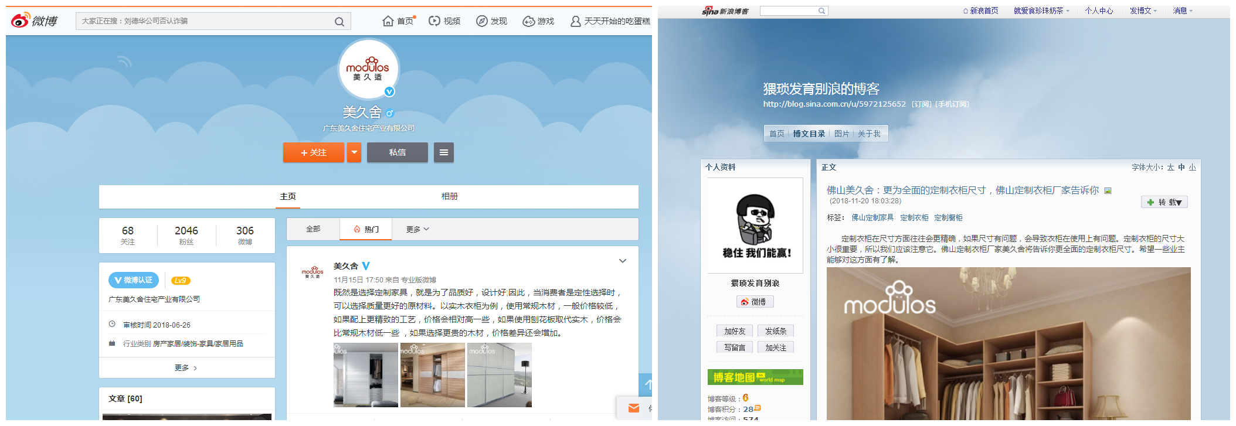
Task: Open the 文章 [60] section header
Action: point(125,398)
